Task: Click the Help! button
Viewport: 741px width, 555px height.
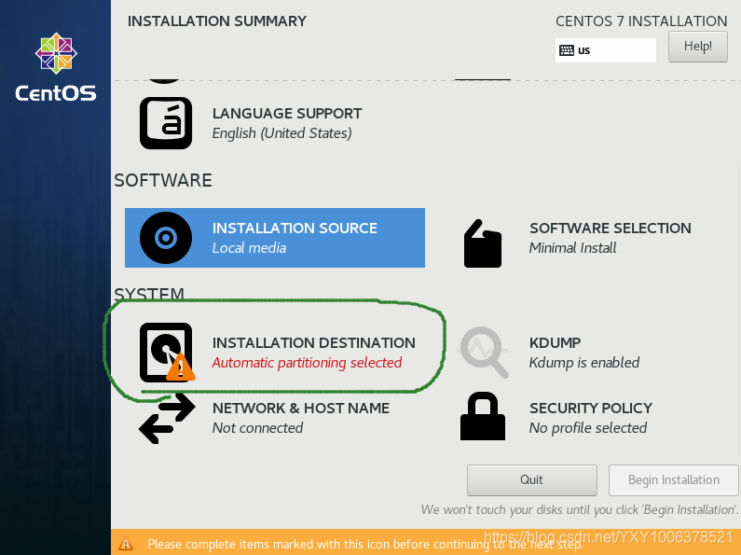Action: [x=697, y=47]
